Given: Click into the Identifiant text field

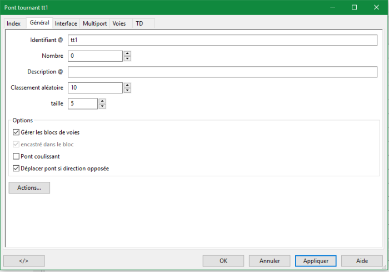Looking at the screenshot, I should 222,40.
